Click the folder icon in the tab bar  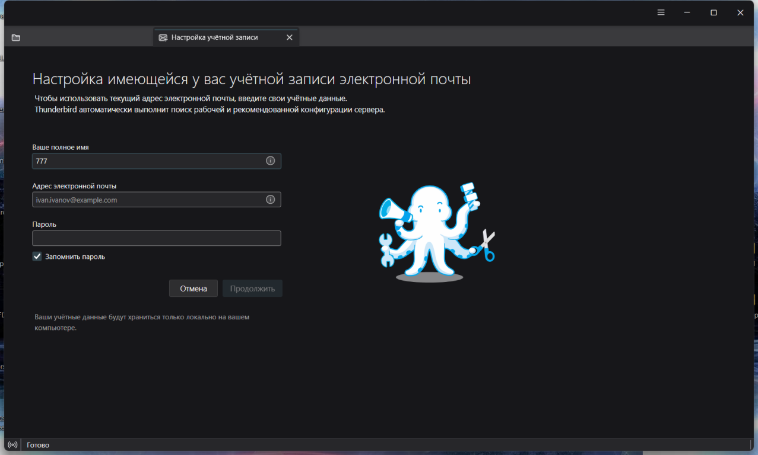pyautogui.click(x=16, y=37)
